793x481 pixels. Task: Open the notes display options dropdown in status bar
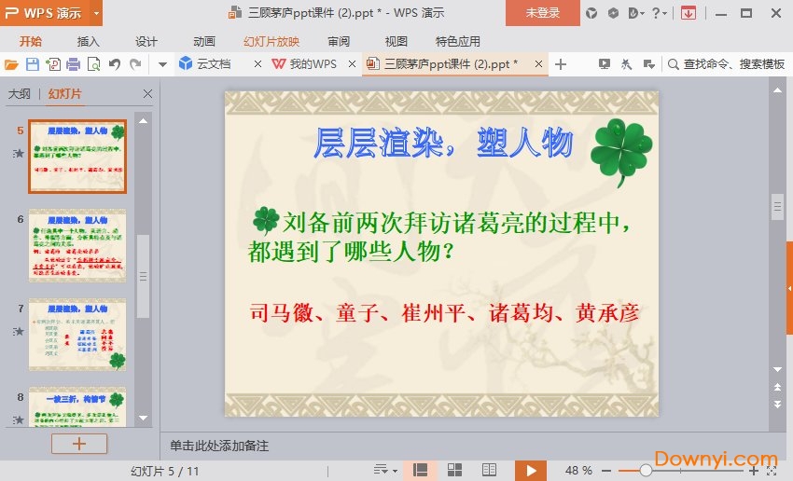coord(385,471)
